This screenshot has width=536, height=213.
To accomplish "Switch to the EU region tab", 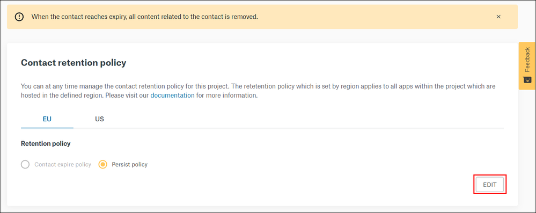I will point(47,119).
